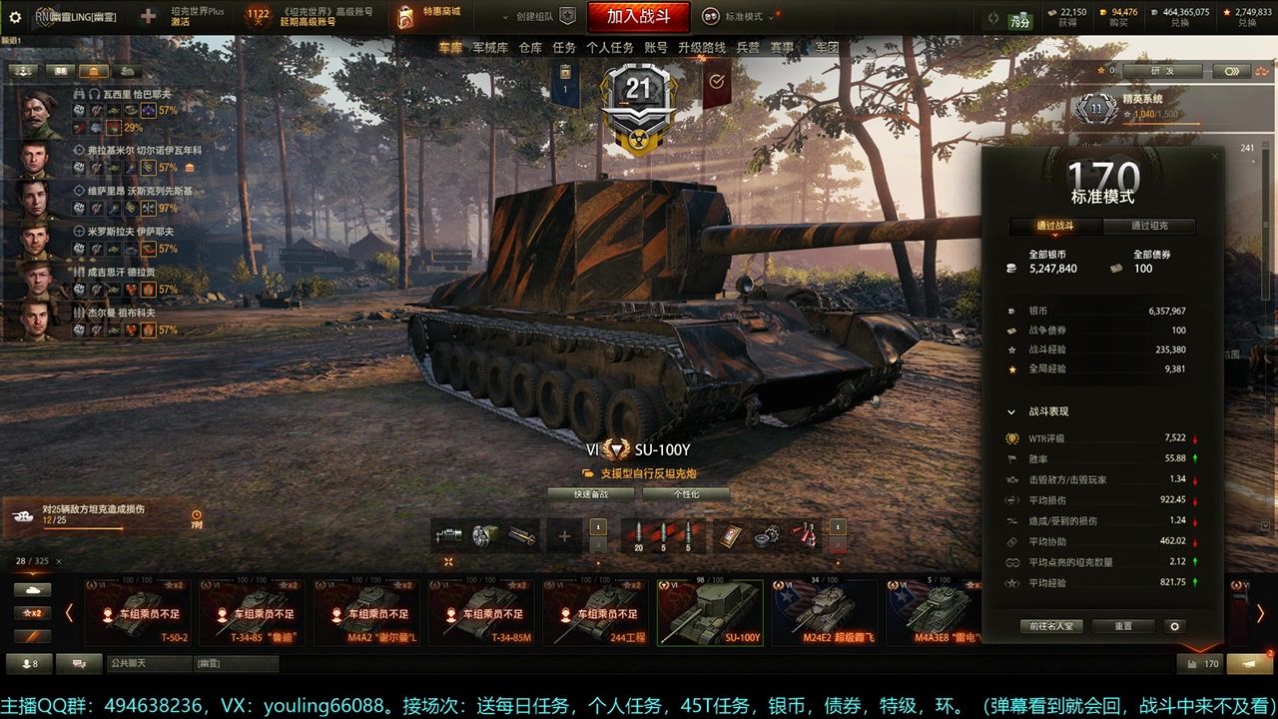1278x719 pixels.
Task: Collapse the 战斗表现 section
Action: (x=1011, y=411)
